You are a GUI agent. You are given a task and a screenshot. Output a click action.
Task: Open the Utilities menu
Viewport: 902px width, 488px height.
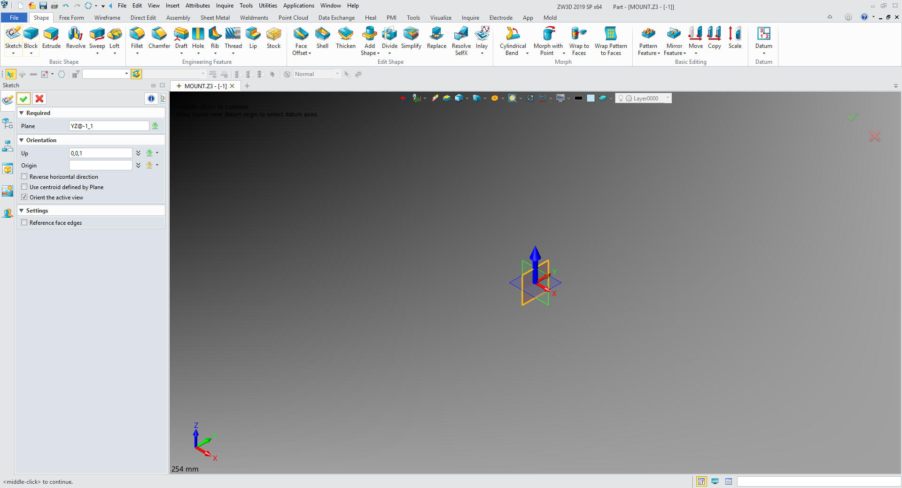coord(268,6)
